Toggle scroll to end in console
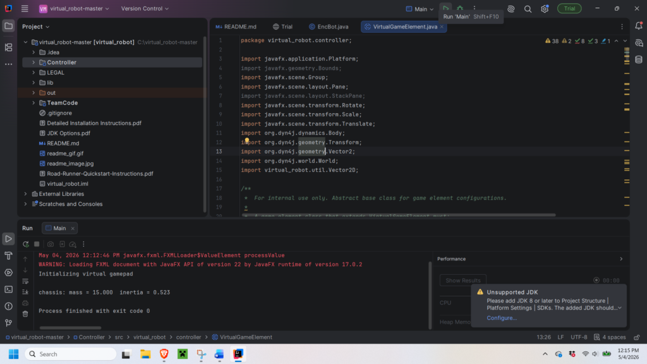This screenshot has height=364, width=647. (25, 292)
